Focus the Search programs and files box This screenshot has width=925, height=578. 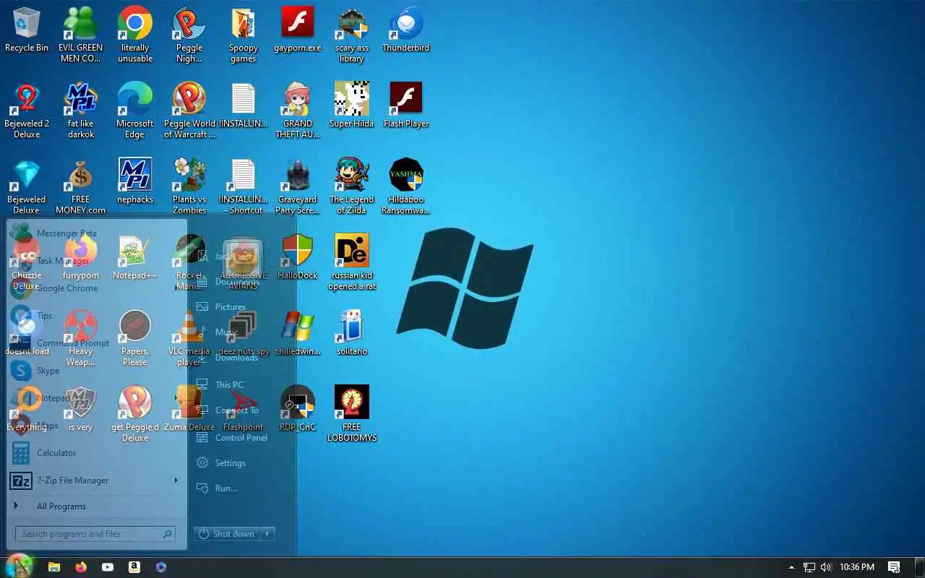pyautogui.click(x=96, y=534)
